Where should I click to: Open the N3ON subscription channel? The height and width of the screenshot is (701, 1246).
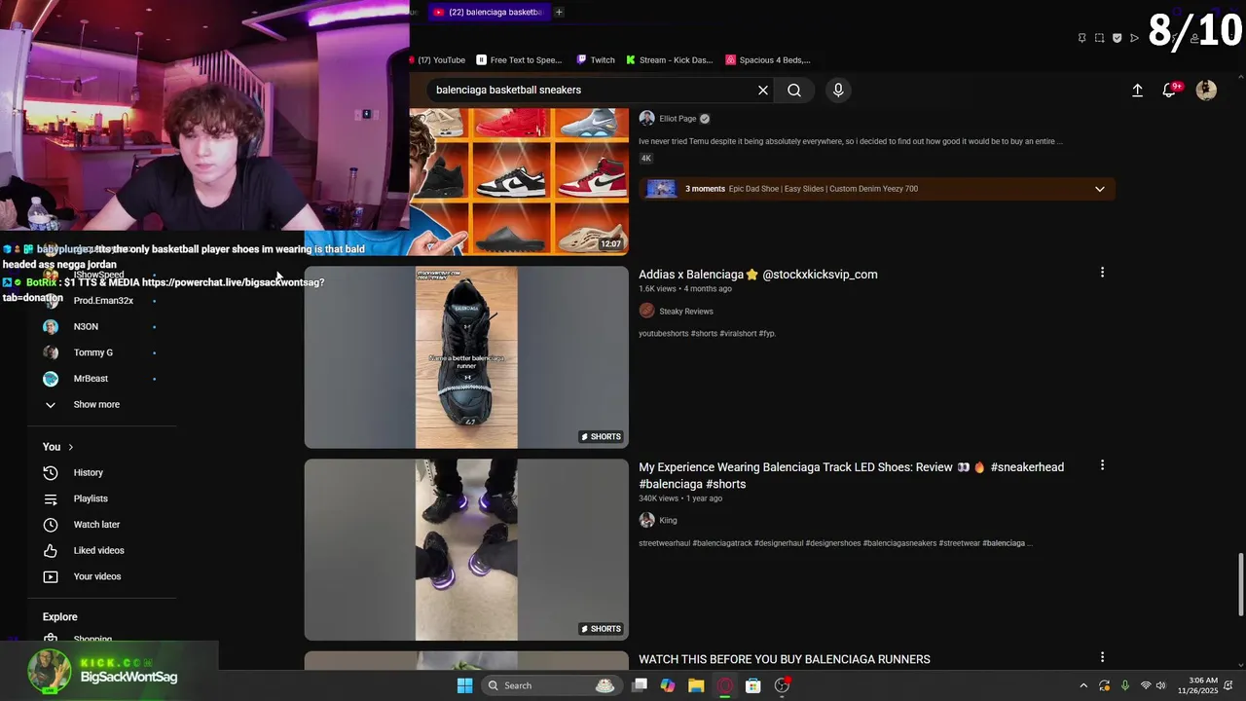[x=86, y=326]
